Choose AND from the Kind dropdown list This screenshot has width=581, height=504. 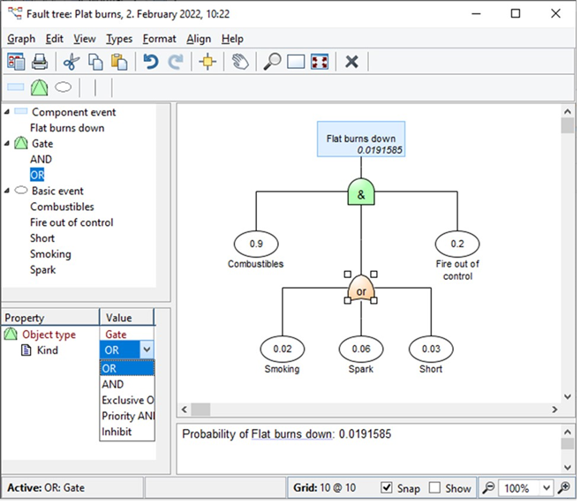pyautogui.click(x=113, y=384)
